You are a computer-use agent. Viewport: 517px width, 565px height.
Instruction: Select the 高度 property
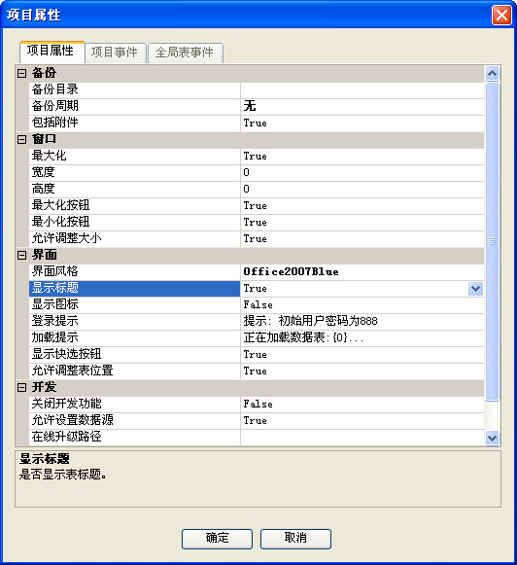135,190
